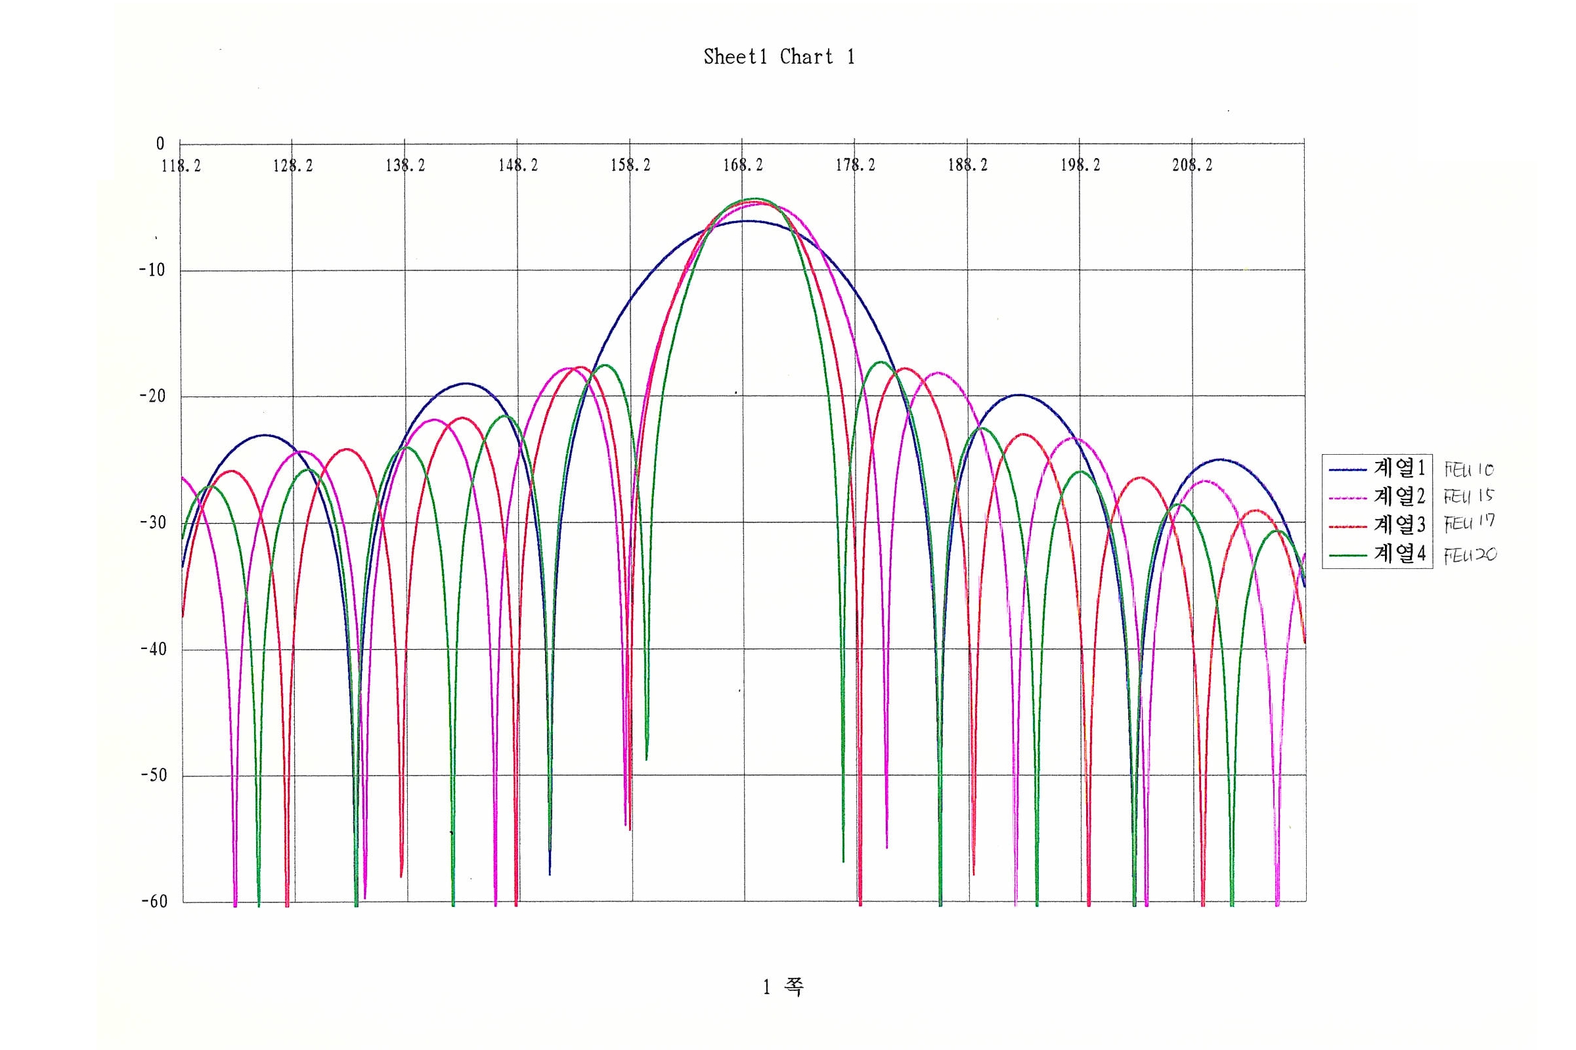Select the 계열2 legend entry
Screen dimensions: 1576x1050
pyautogui.click(x=1399, y=496)
